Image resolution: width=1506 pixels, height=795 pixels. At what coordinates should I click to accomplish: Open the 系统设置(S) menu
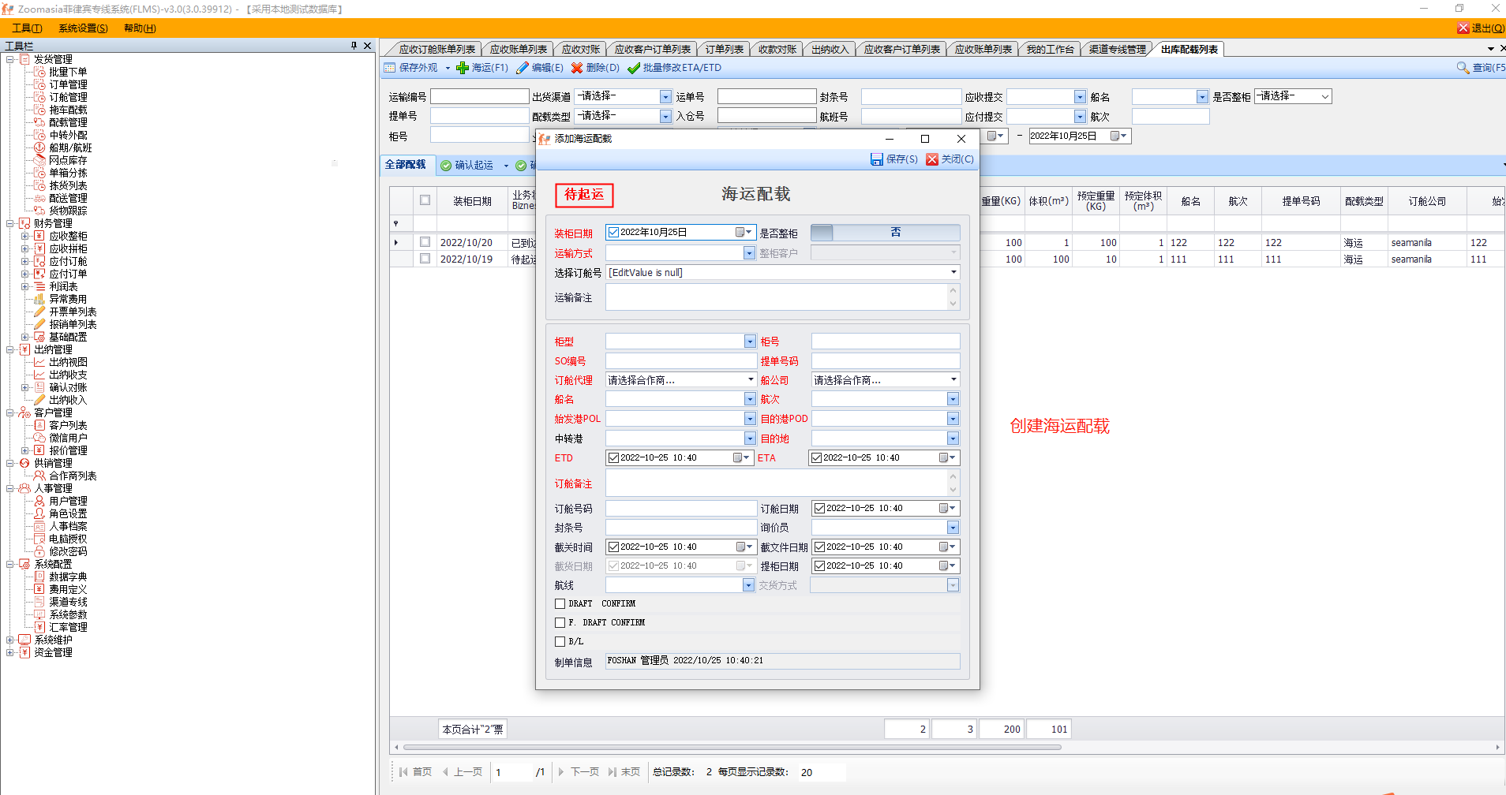click(x=83, y=28)
